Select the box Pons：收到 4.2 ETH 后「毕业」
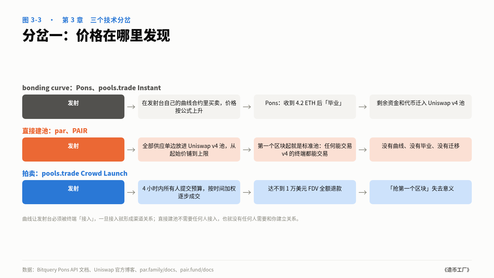The width and height of the screenshot is (494, 278). [305, 107]
